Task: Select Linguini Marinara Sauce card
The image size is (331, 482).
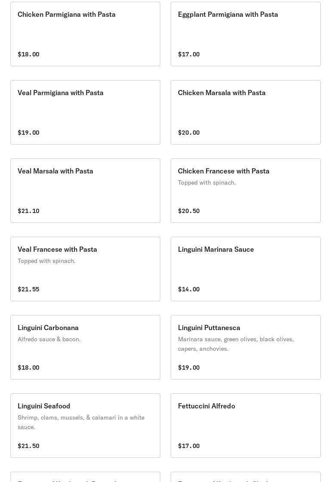Action: (245, 269)
